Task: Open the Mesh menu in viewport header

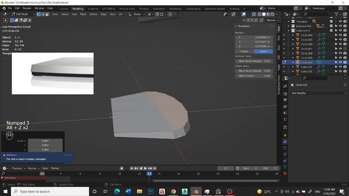Action: 83,14
